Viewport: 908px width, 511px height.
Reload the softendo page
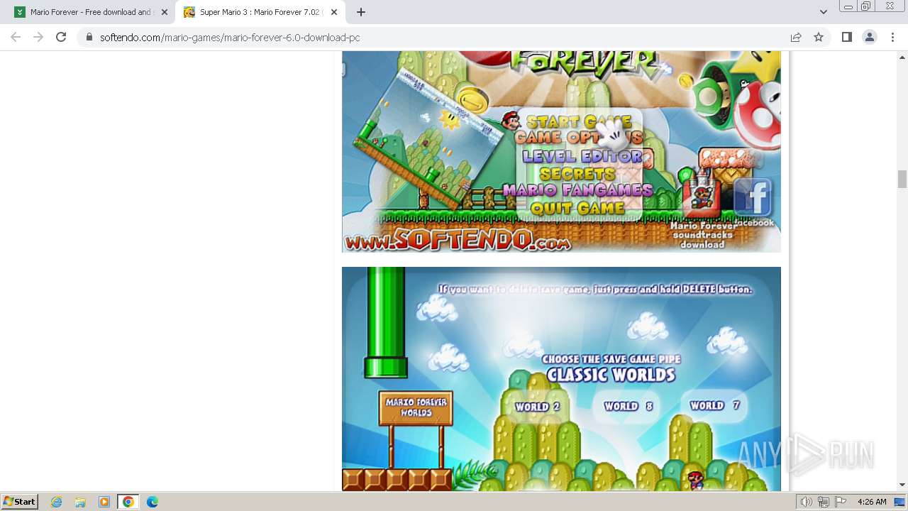pyautogui.click(x=61, y=37)
